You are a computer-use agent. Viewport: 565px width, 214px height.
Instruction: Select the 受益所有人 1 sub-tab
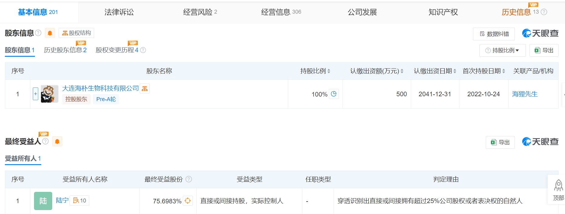coord(23,158)
